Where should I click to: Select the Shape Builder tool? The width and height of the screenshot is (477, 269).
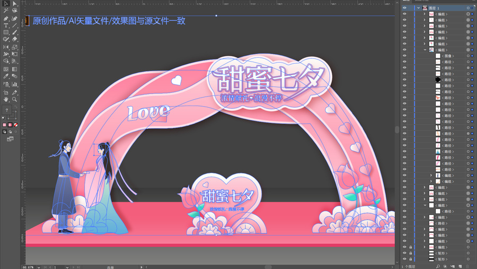(x=6, y=61)
